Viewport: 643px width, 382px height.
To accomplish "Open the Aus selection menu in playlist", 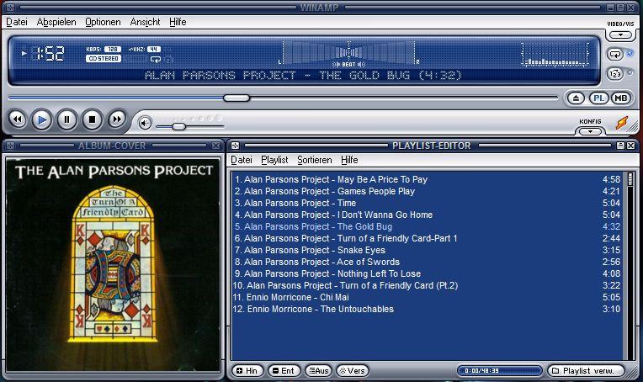I will coord(319,370).
